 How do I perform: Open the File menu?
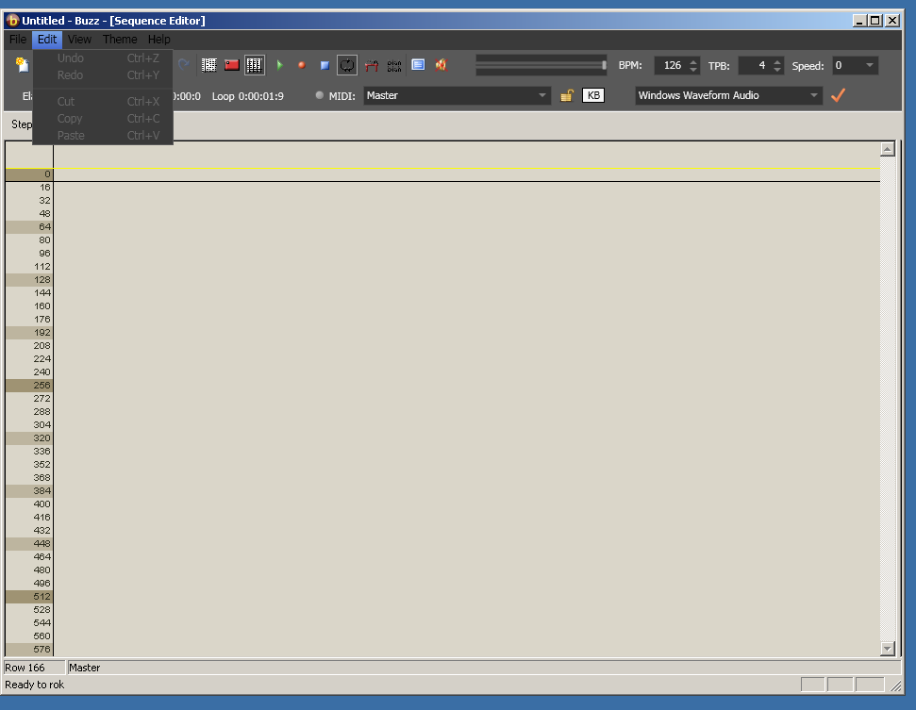coord(18,39)
